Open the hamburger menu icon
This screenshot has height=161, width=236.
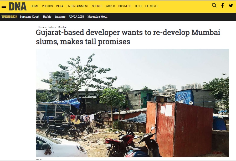(4, 6)
